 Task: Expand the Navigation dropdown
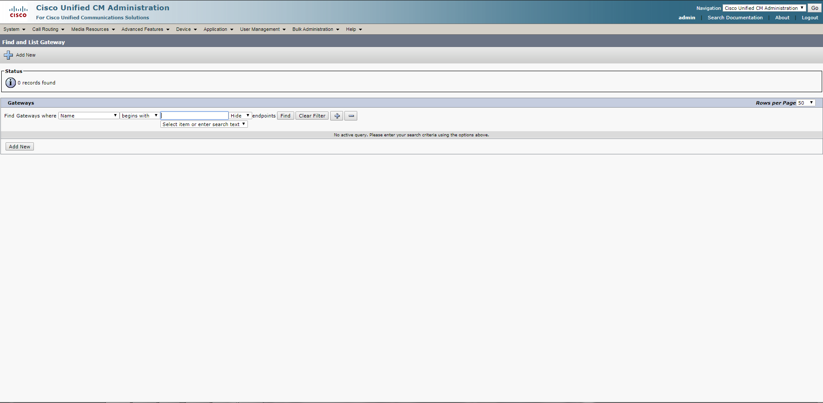(x=764, y=8)
